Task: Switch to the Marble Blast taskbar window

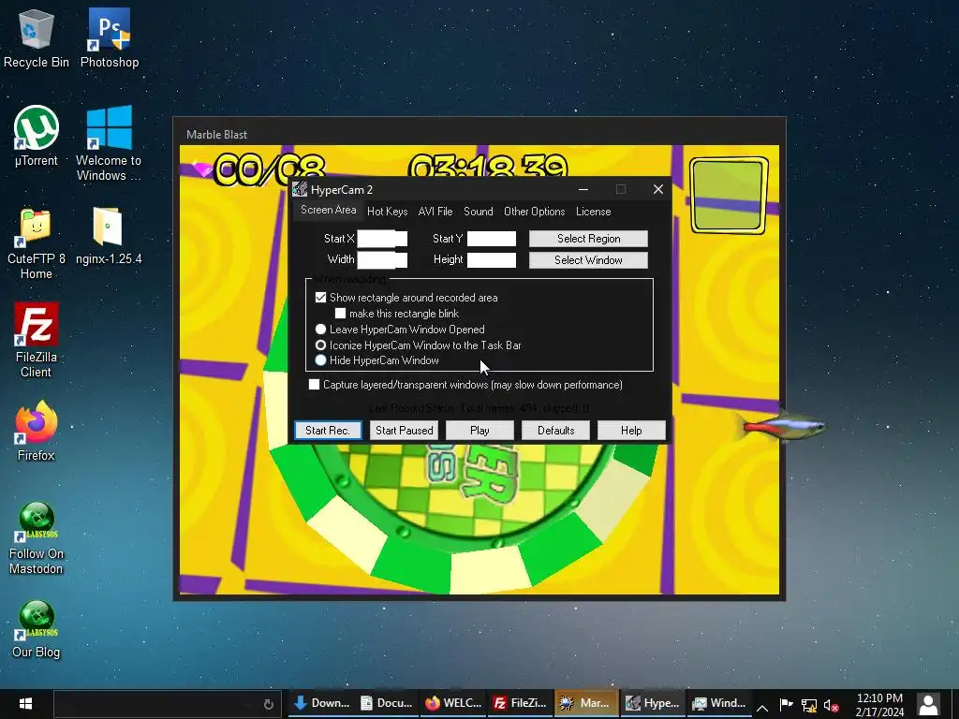Action: tap(586, 703)
